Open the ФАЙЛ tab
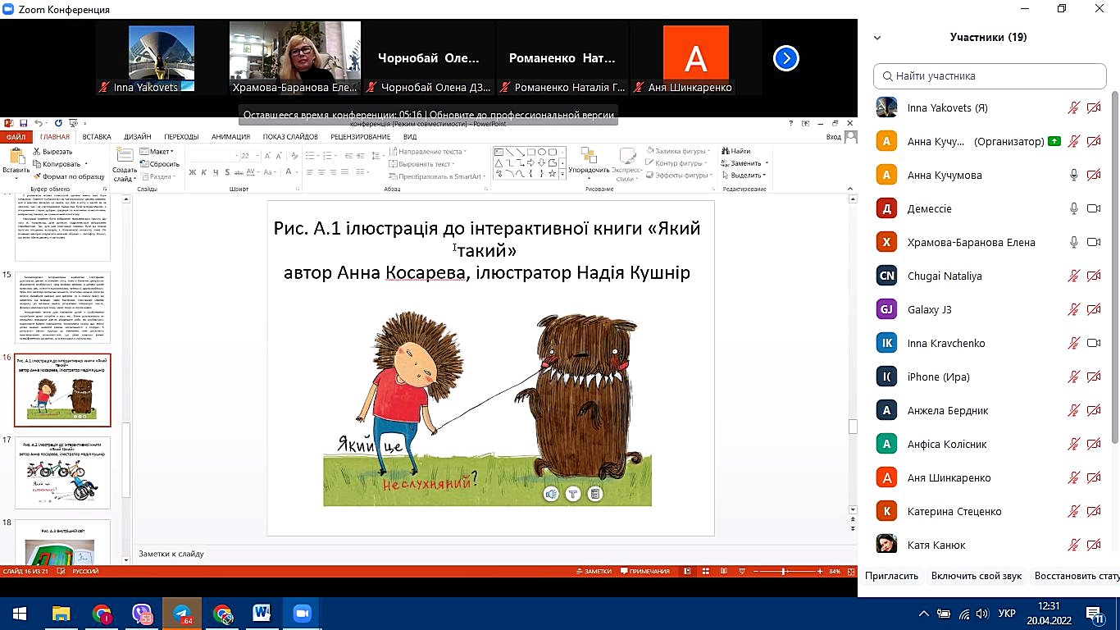Screen dimensions: 1120x630 pos(16,137)
